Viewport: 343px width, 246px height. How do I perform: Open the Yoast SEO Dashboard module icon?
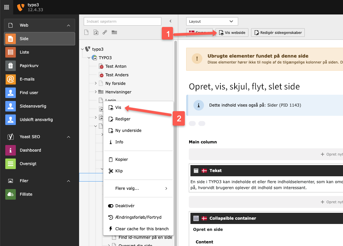11,150
